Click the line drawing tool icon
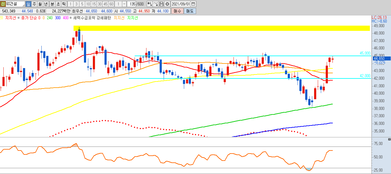Viewport: 391px width, 174px height. point(156,4)
